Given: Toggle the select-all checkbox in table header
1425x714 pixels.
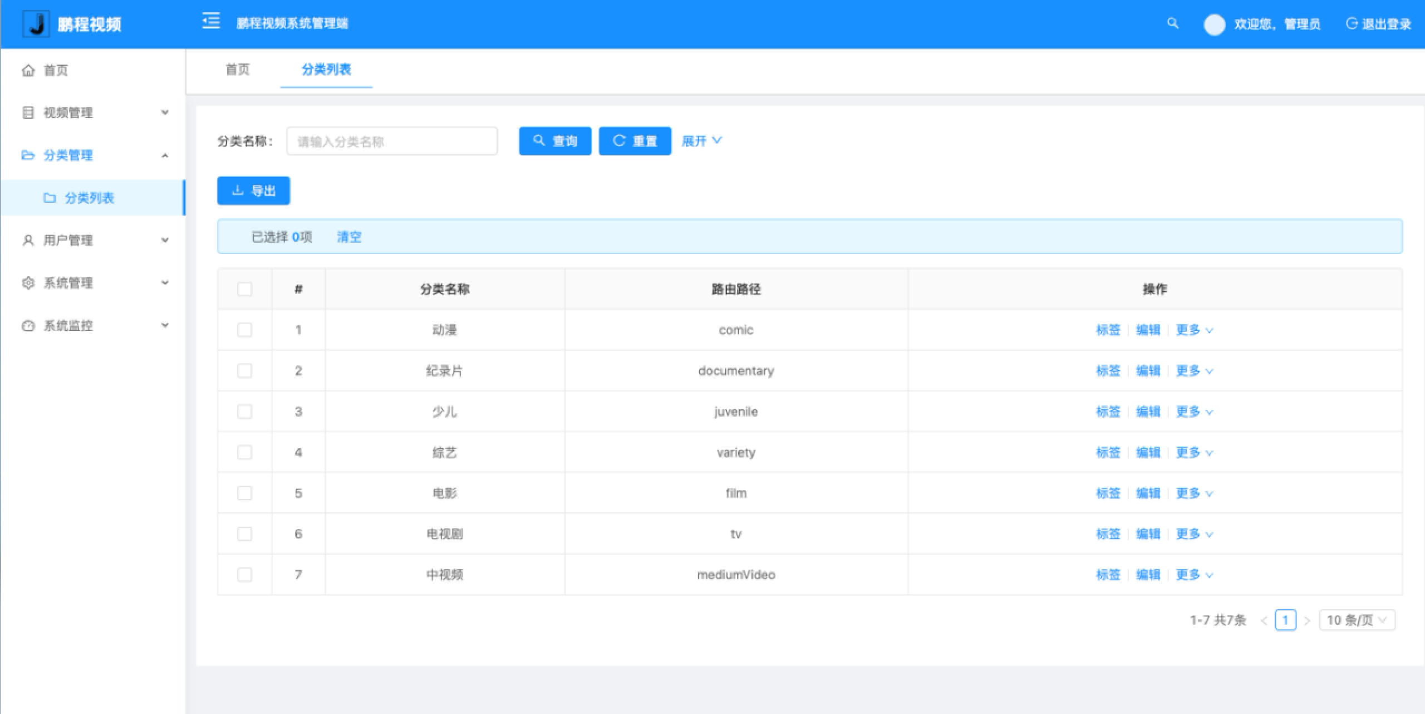Looking at the screenshot, I should click(244, 289).
